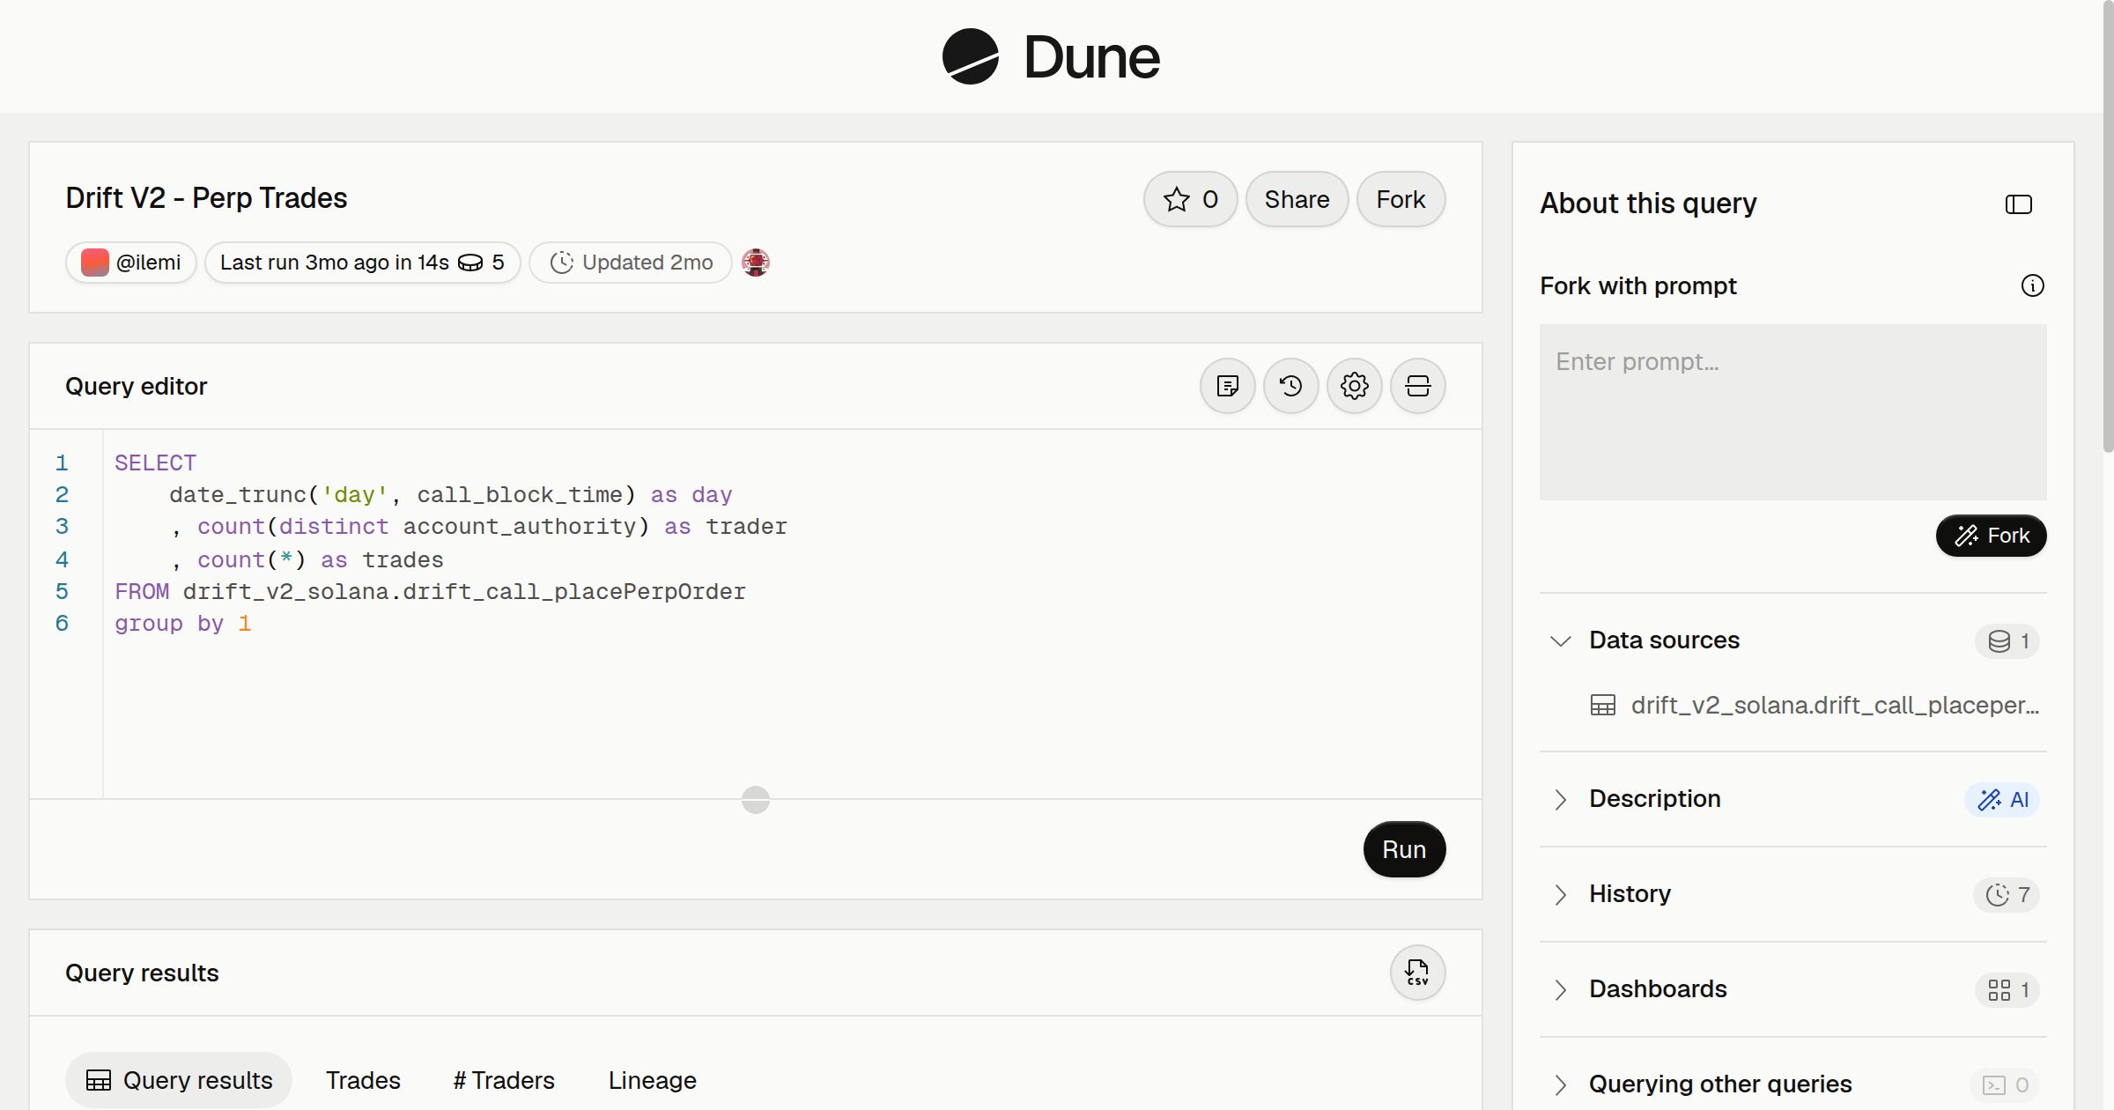The height and width of the screenshot is (1110, 2114).
Task: Expand the Dashboards section
Action: point(1560,989)
